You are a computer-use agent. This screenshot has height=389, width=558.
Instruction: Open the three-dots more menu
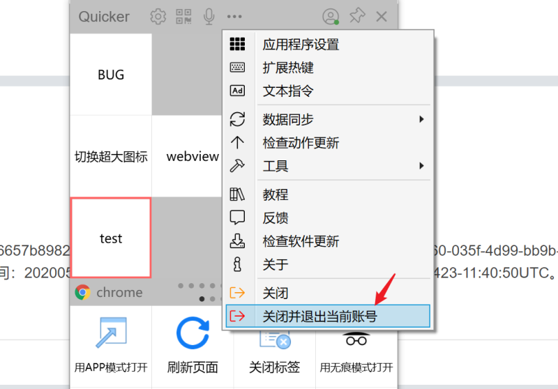[234, 16]
